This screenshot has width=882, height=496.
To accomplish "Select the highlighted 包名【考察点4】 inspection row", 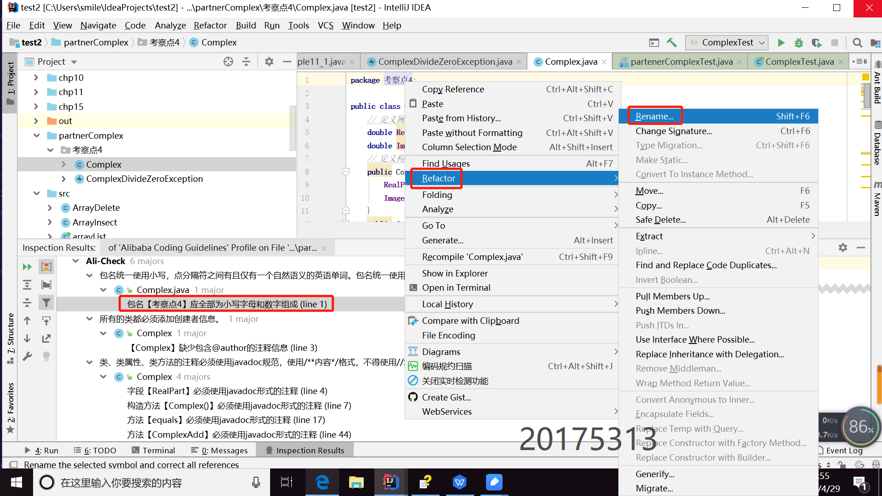I will [x=226, y=304].
